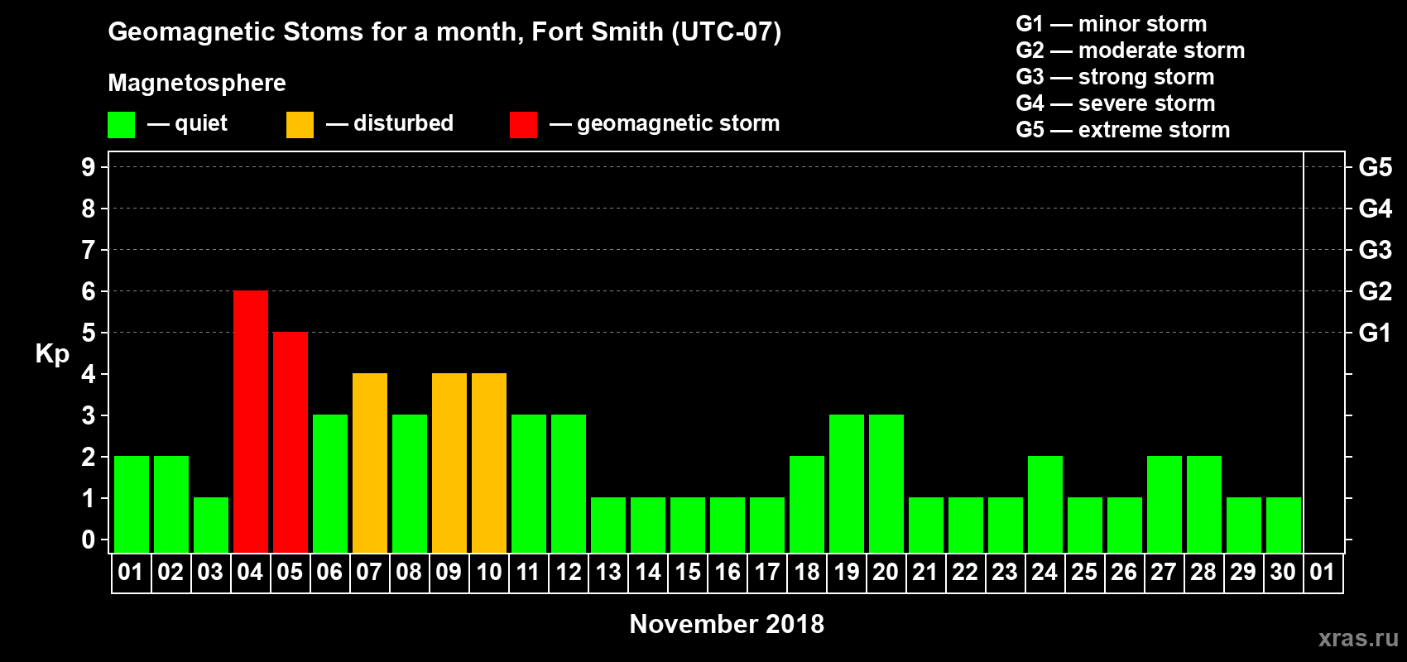Click the G3 storm level label
Image resolution: width=1407 pixels, height=662 pixels.
(1376, 250)
